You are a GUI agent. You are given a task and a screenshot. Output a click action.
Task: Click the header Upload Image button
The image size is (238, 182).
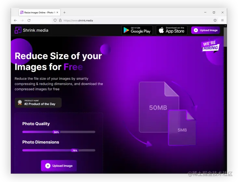(205, 30)
